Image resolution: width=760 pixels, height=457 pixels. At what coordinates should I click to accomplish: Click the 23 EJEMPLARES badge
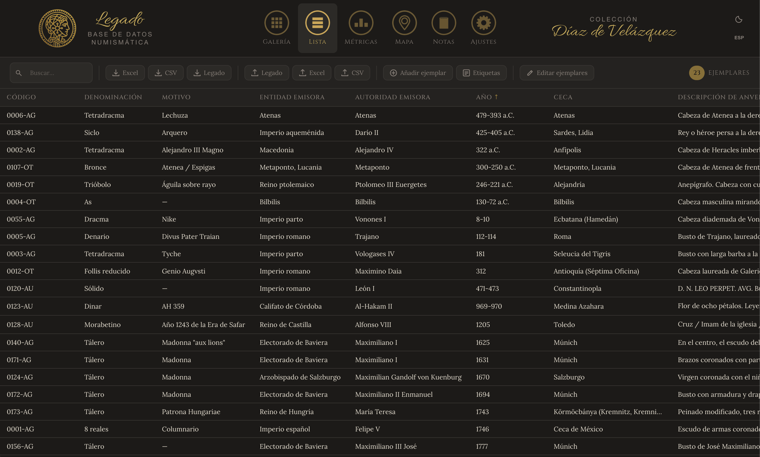tap(697, 73)
